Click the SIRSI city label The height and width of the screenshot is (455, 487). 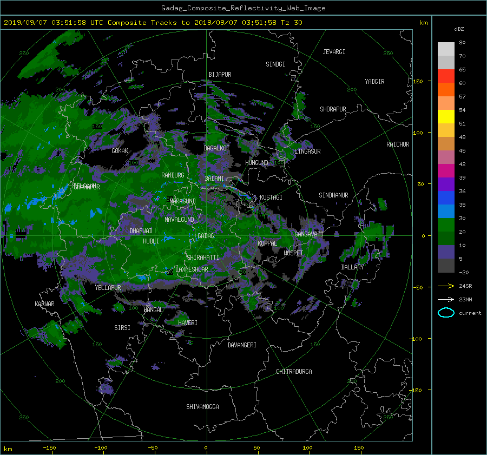click(x=122, y=328)
